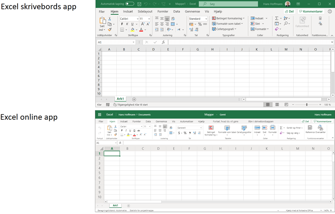This screenshot has width=335, height=214.
Task: Toggle bold F in desktop Excel ribbon
Action: click(122, 24)
